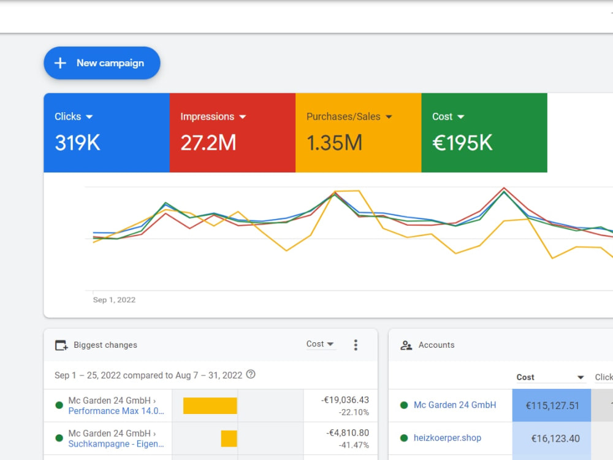Viewport: 613px width, 460px height.
Task: Click the Suchkampagne yellow change bar
Action: (229, 439)
